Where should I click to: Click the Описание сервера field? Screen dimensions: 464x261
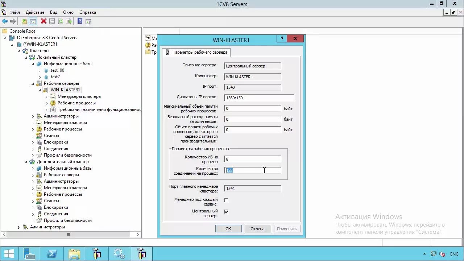[253, 66]
